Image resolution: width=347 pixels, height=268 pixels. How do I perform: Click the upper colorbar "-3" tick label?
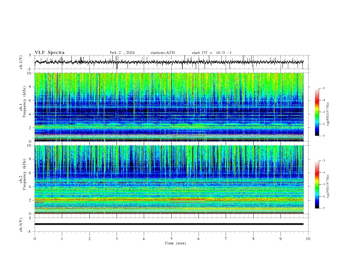point(323,88)
